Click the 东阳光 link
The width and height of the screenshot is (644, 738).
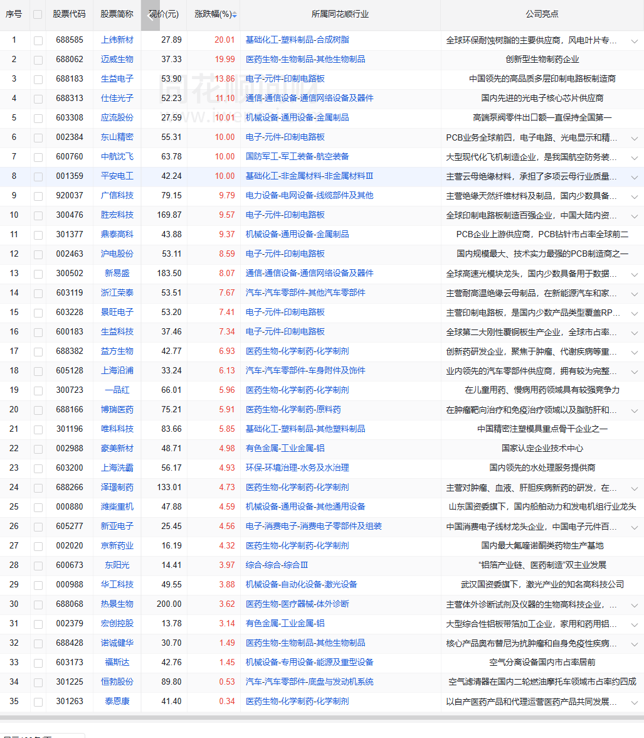(x=117, y=565)
